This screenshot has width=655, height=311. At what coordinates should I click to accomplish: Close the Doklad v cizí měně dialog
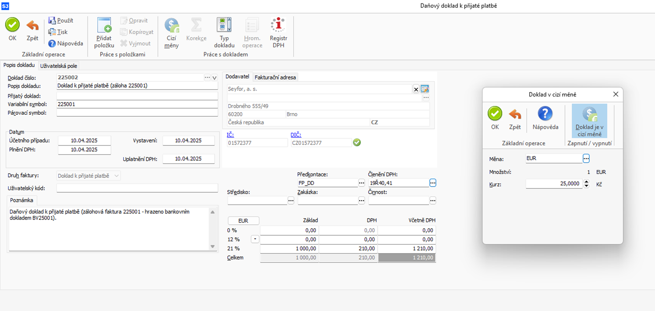click(616, 94)
